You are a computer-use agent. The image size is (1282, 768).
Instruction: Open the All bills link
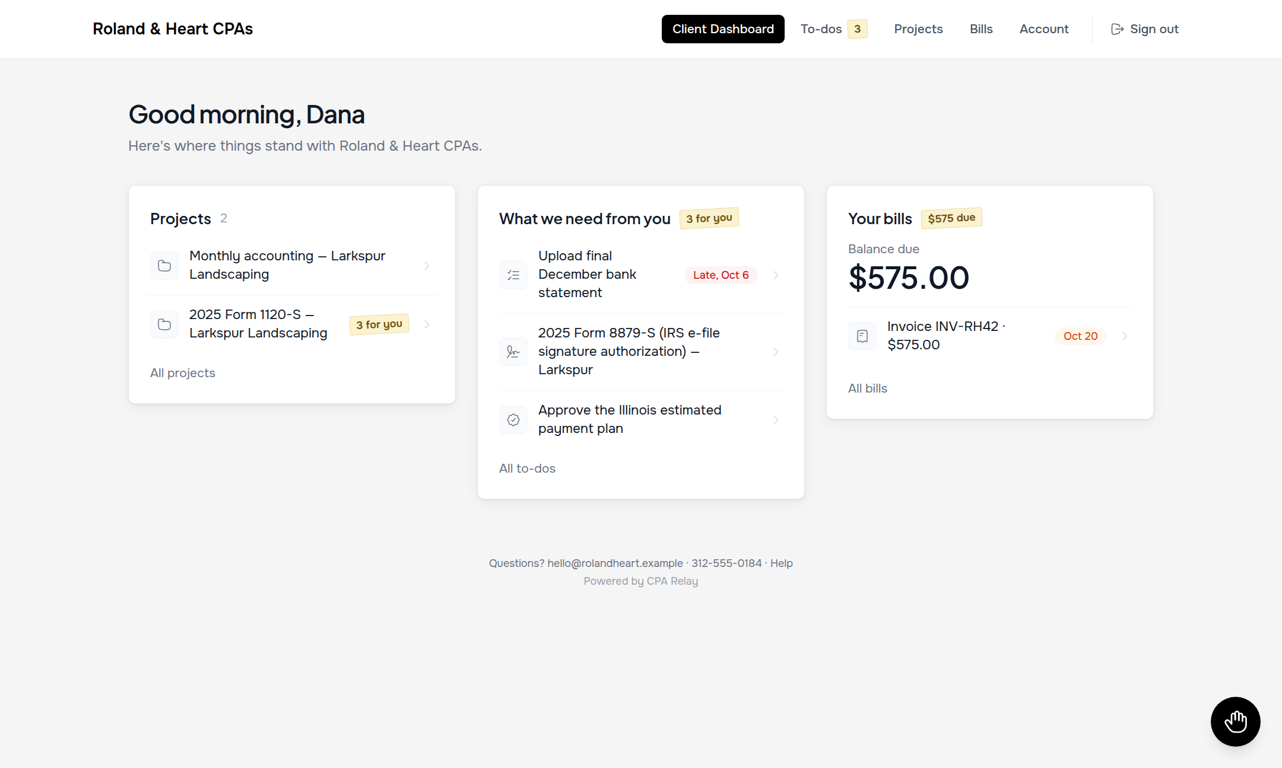[868, 388]
